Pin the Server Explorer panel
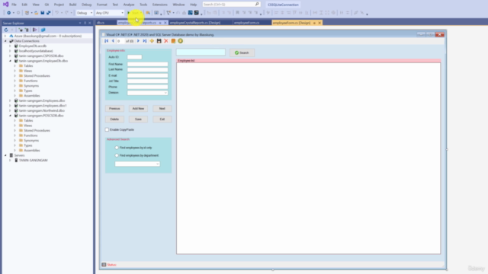The width and height of the screenshot is (488, 274). (85, 23)
